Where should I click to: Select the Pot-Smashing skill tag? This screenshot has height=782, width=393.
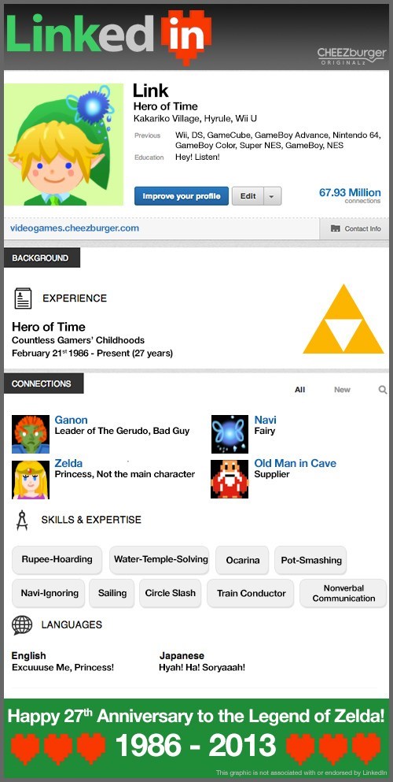(311, 560)
